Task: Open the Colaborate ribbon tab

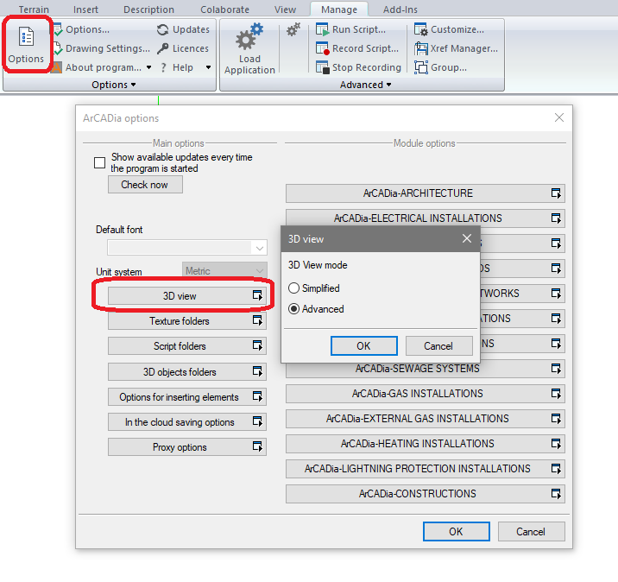Action: point(224,9)
